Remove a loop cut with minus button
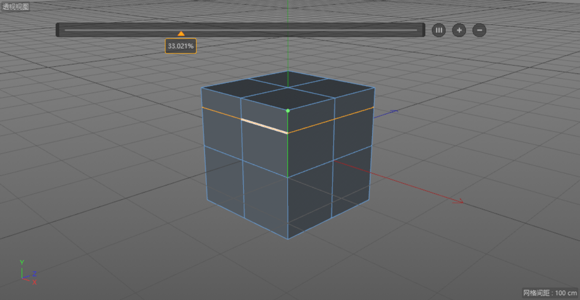Image resolution: width=580 pixels, height=300 pixels. pyautogui.click(x=479, y=30)
